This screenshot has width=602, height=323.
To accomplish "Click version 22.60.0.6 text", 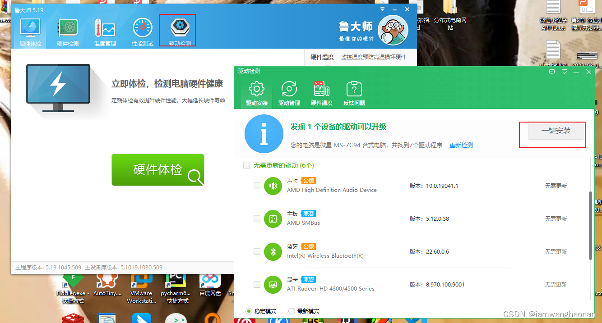I will coord(437,251).
